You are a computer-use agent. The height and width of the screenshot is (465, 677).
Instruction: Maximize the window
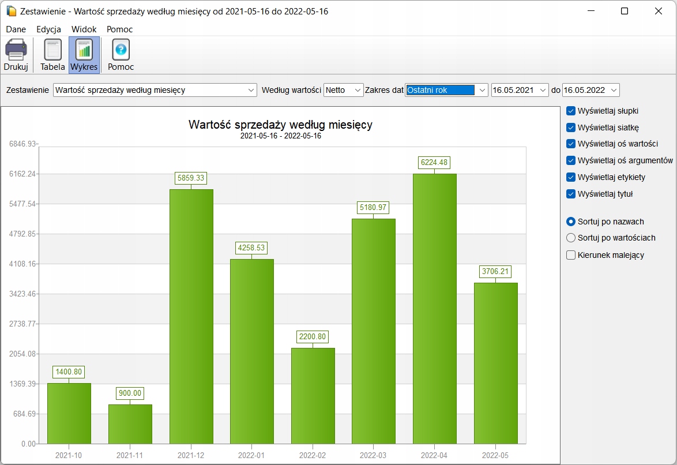pyautogui.click(x=625, y=11)
